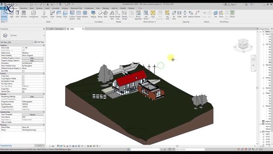The height and width of the screenshot is (154, 273).
Task: Select the Railing tool
Action: click(x=93, y=14)
